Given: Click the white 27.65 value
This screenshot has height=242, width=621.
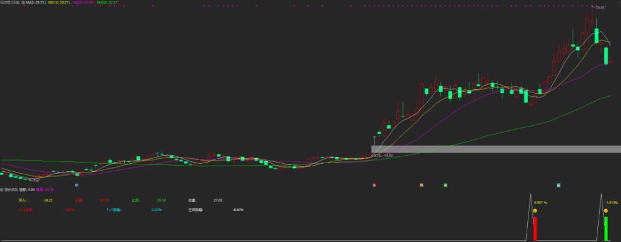Looking at the screenshot, I should tap(218, 200).
